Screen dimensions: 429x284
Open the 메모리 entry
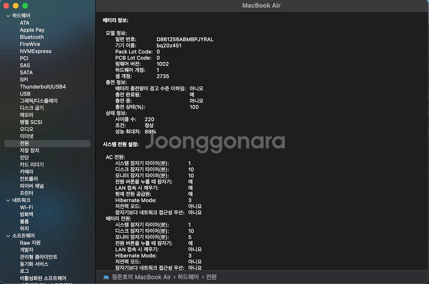point(27,115)
